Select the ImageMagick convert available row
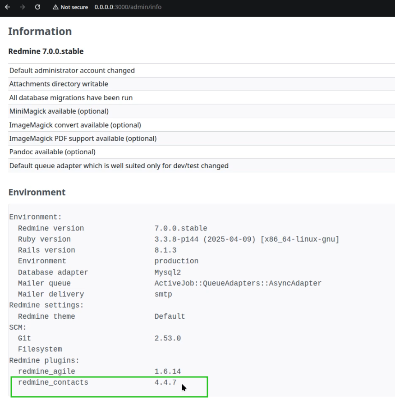Screen dimensions: 395x409 [202, 125]
